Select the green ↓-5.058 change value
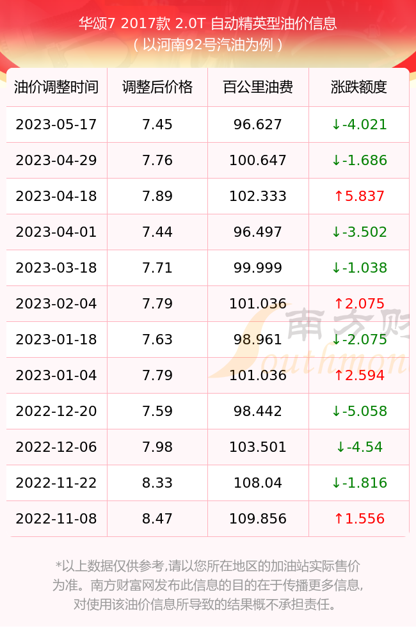 click(x=359, y=412)
